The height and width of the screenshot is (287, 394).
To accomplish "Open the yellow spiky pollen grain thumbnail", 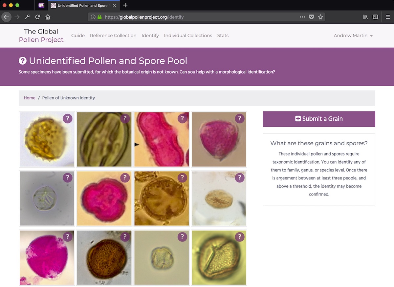I will (47, 139).
